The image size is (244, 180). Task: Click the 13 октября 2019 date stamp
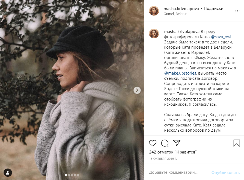(163, 158)
